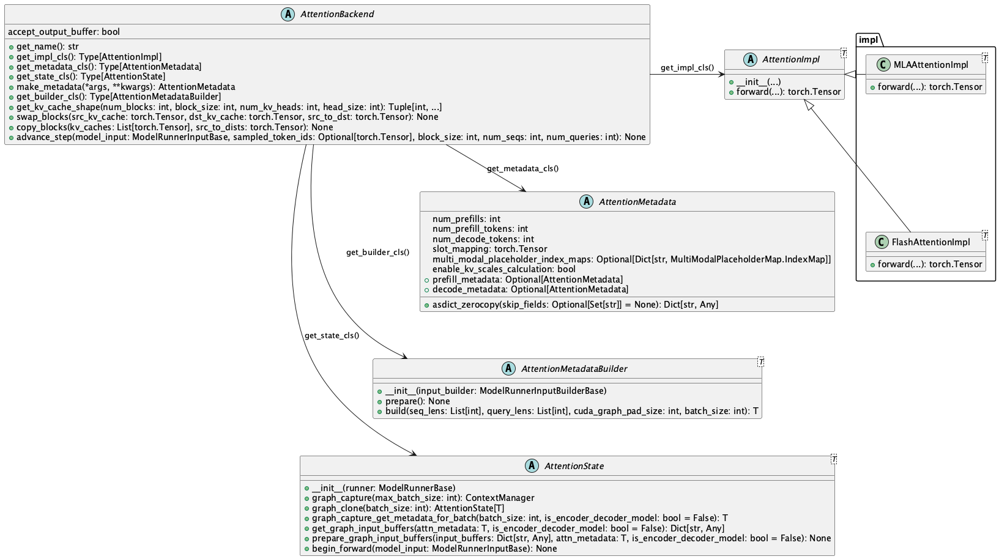Select the class icon of MLAAttentionImpl
The image size is (999, 559).
pos(882,65)
